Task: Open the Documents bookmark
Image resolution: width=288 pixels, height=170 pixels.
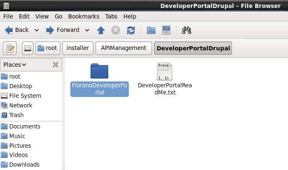Action: point(31,126)
